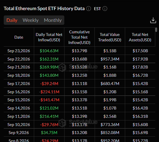Click the $2.56B value traded cell
The image size is (159, 142).
[110, 116]
